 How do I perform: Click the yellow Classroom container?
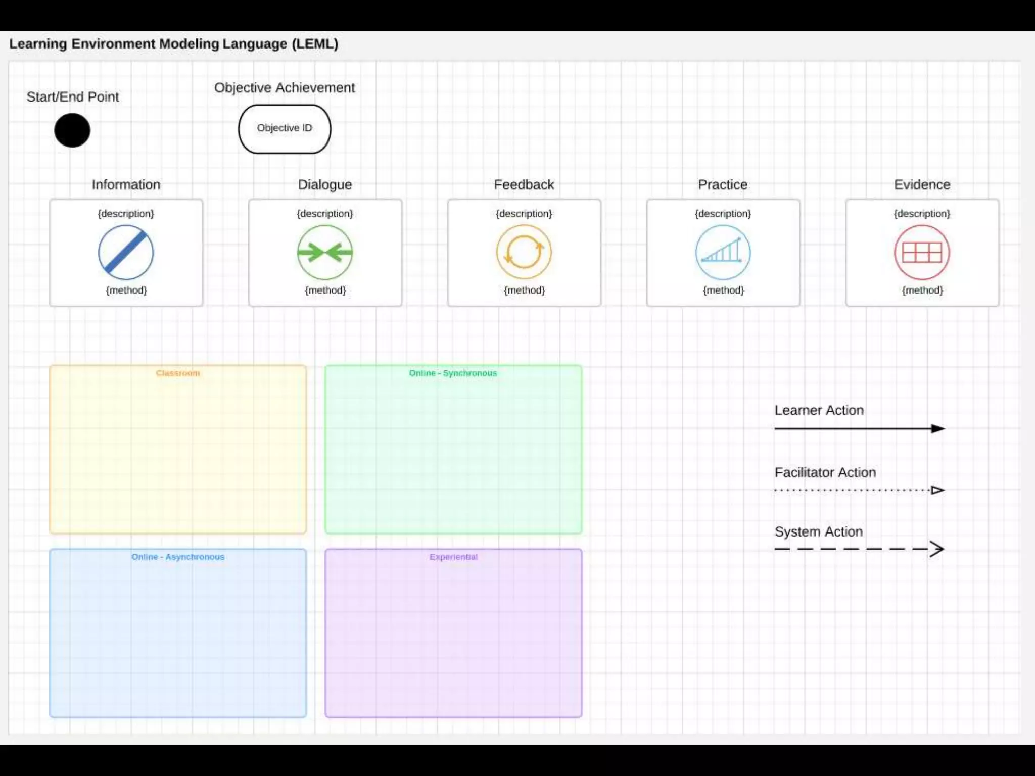point(178,450)
